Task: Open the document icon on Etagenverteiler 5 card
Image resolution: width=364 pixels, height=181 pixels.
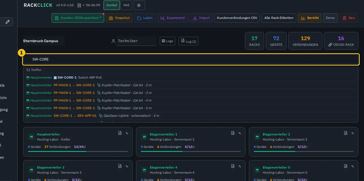Action: pyautogui.click(x=346, y=166)
